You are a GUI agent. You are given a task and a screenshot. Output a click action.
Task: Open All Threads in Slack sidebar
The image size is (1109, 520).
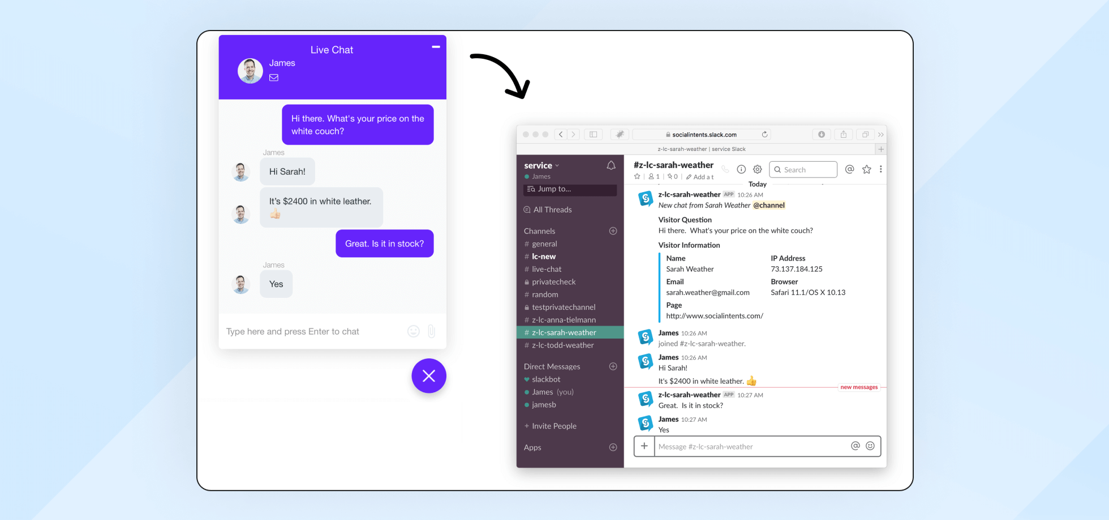click(x=548, y=210)
